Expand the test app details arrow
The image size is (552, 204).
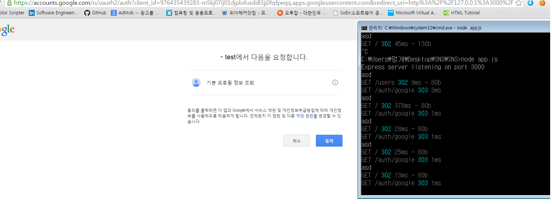222,57
